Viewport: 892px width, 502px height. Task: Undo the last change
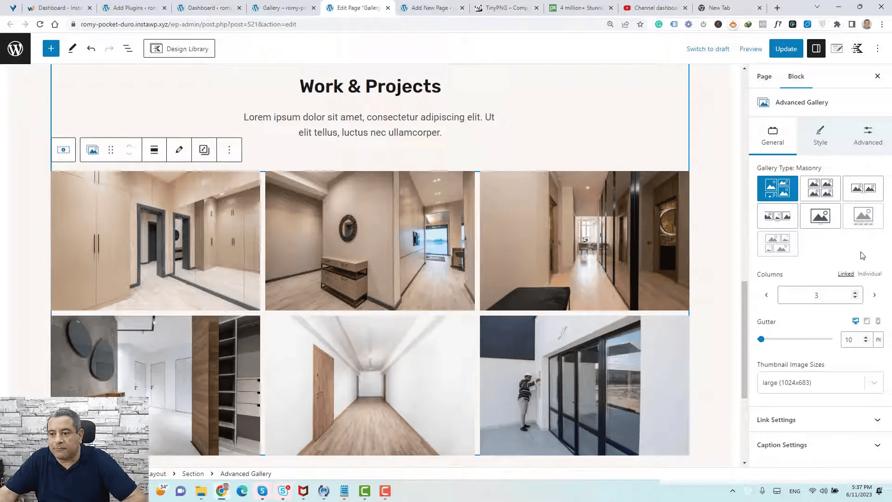91,48
